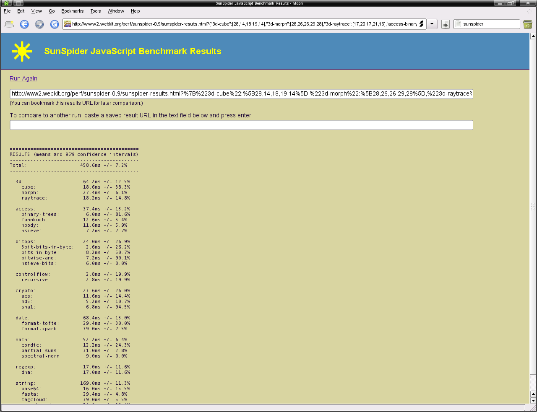537x412 pixels.
Task: Click the tagcloud 39.0ms result row
Action: click(74, 399)
